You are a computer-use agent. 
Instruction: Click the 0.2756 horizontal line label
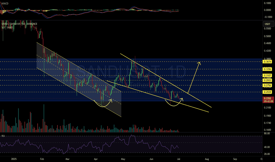267,85
